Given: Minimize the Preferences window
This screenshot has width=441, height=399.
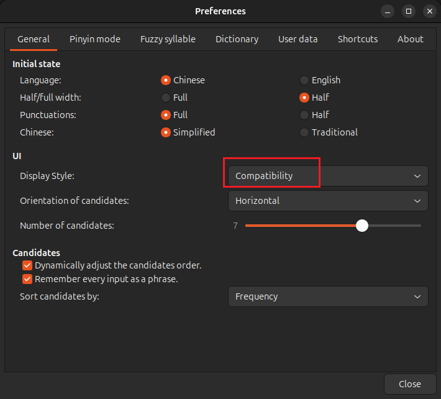Looking at the screenshot, I should pyautogui.click(x=388, y=12).
